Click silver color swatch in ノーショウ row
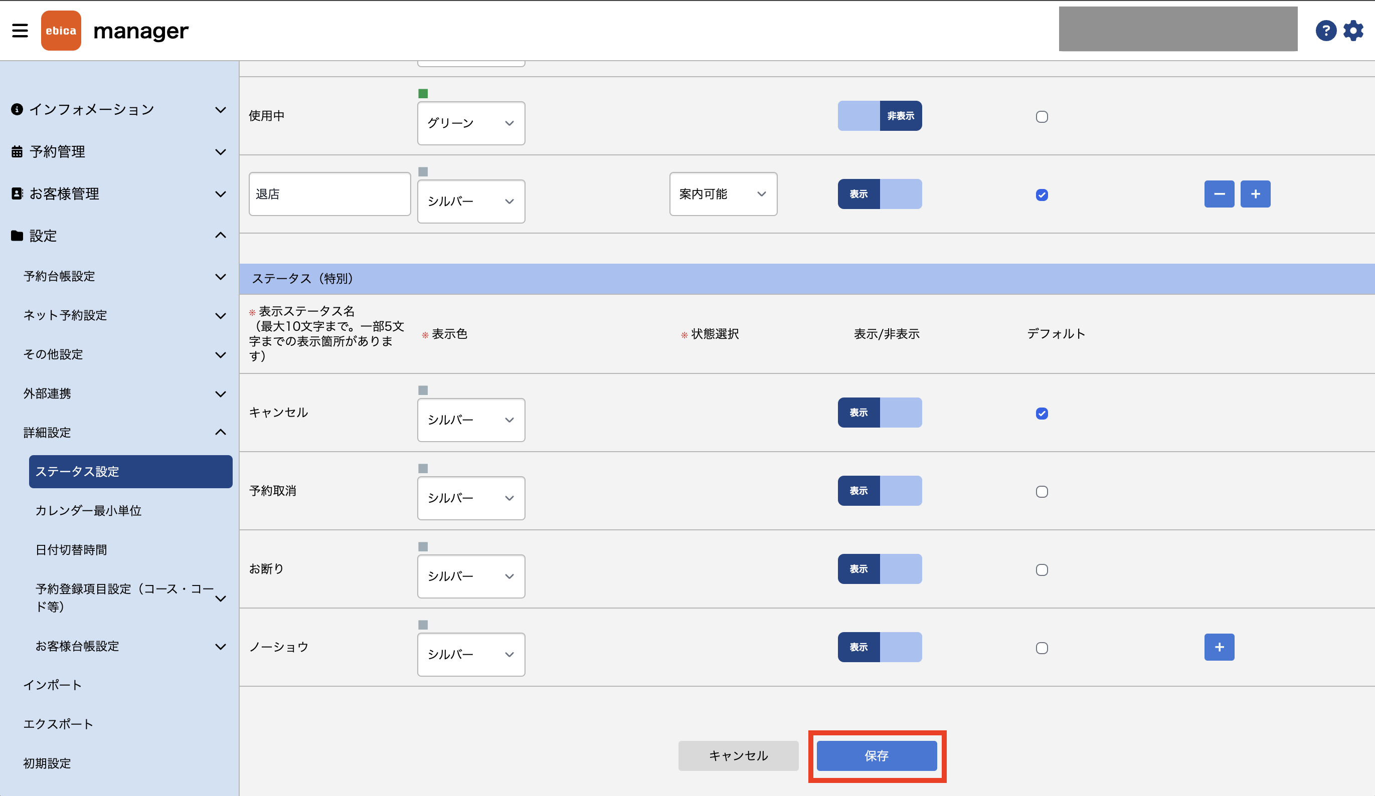Image resolution: width=1375 pixels, height=796 pixels. point(423,625)
